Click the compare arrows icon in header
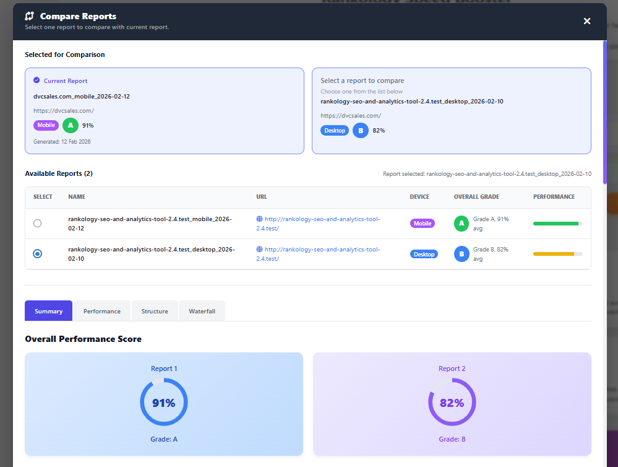Screen dimensions: 618x467 coord(30,16)
